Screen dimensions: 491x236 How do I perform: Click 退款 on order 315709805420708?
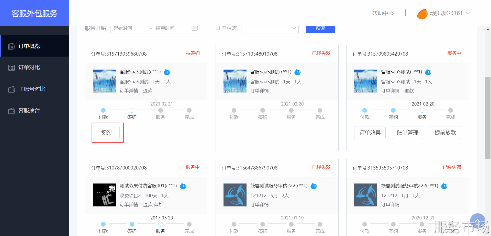tap(409, 91)
